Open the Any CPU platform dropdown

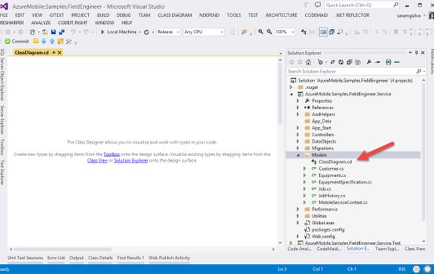click(203, 31)
